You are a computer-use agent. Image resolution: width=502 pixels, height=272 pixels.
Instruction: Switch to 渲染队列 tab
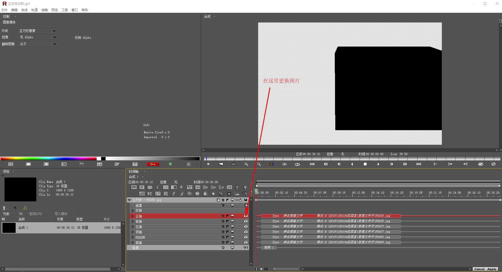pyautogui.click(x=39, y=214)
